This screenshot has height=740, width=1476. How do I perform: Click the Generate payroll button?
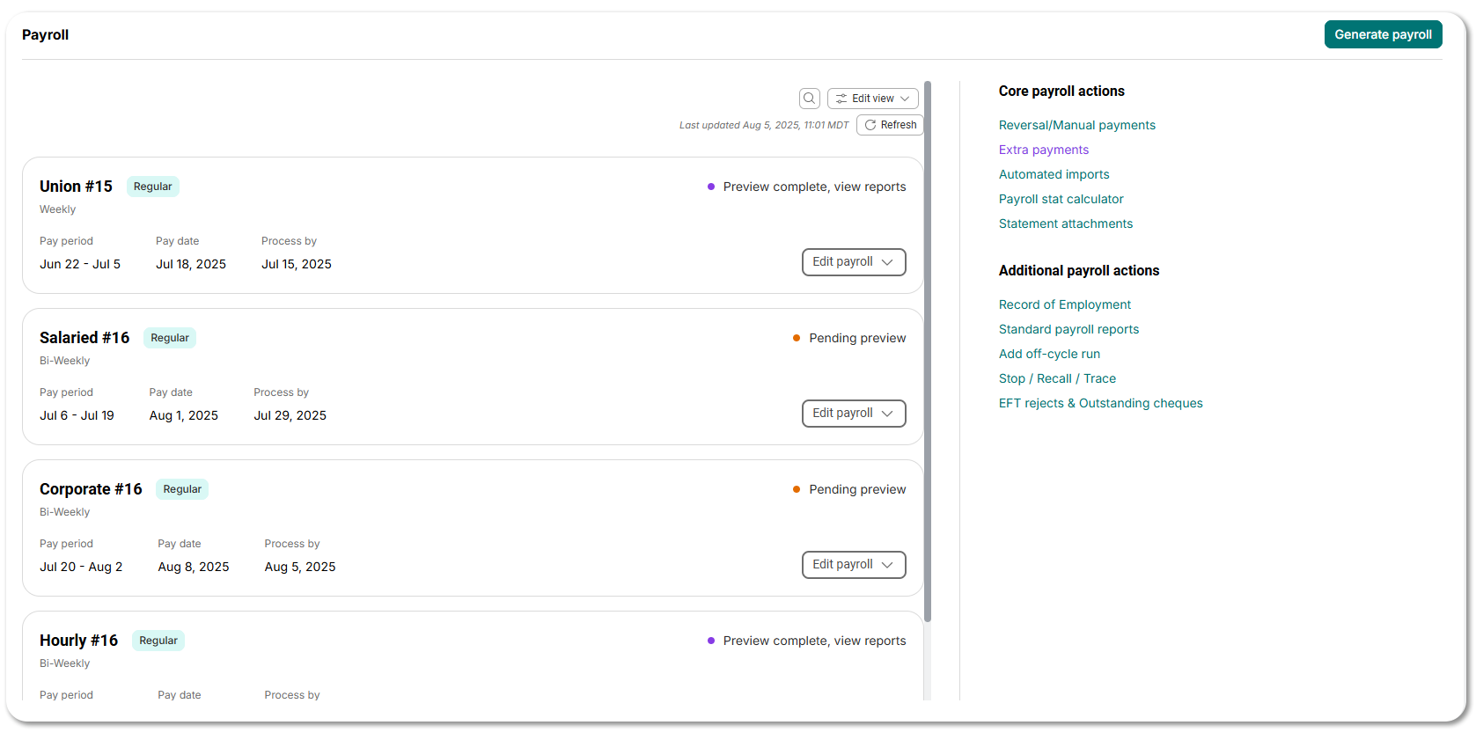[1383, 34]
